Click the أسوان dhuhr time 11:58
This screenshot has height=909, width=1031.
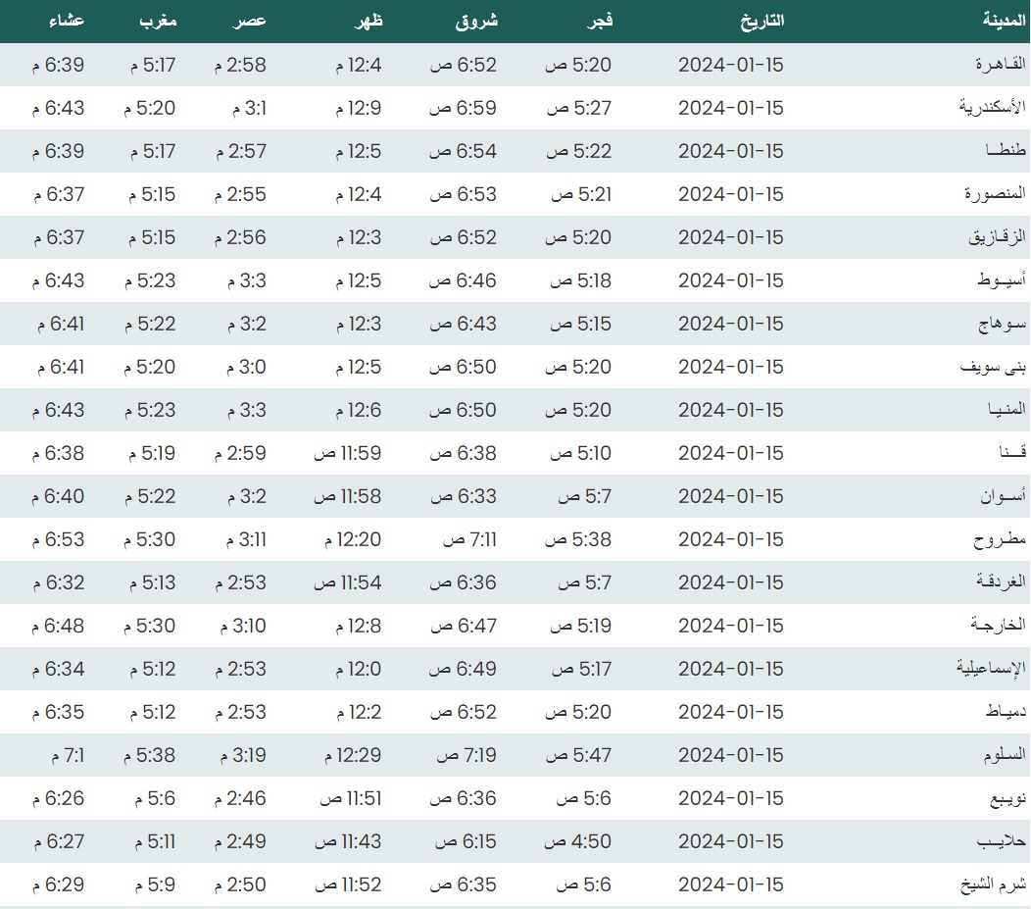click(347, 496)
